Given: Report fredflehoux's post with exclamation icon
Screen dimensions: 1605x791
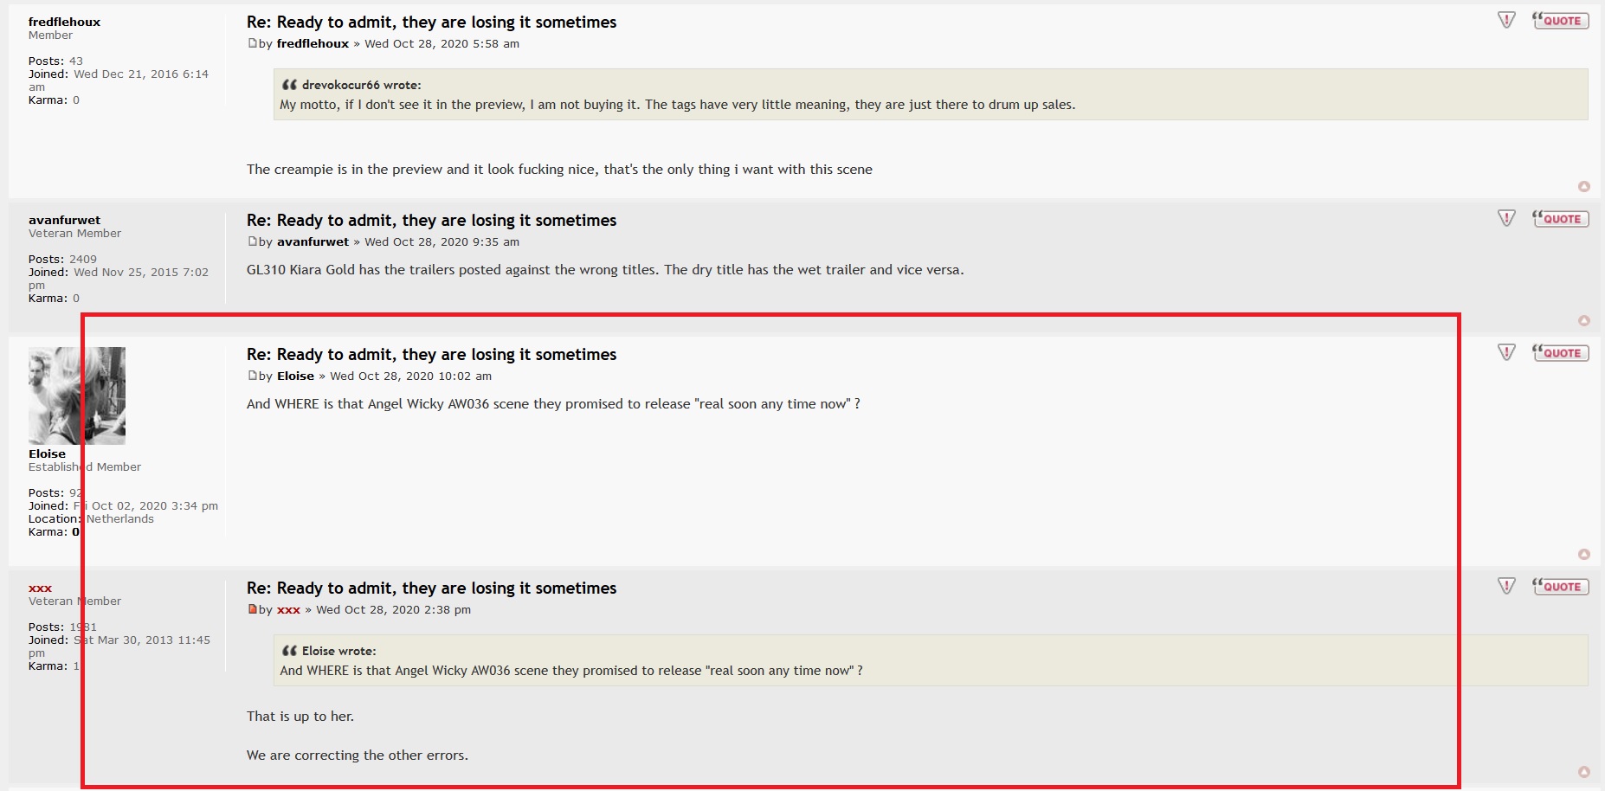Looking at the screenshot, I should click(x=1506, y=21).
